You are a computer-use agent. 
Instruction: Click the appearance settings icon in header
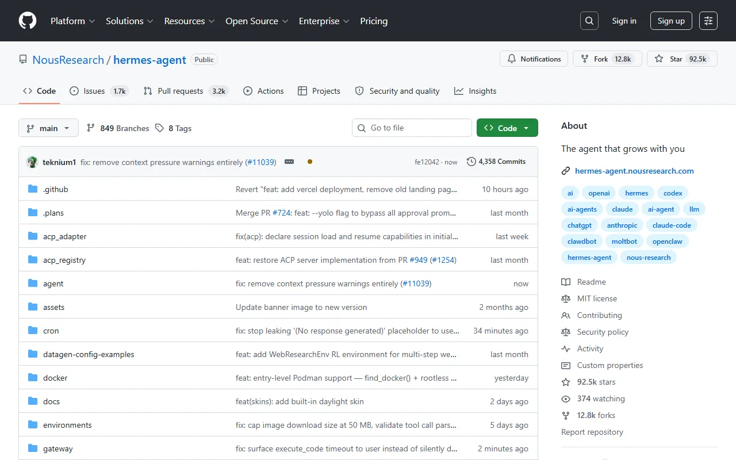click(708, 21)
